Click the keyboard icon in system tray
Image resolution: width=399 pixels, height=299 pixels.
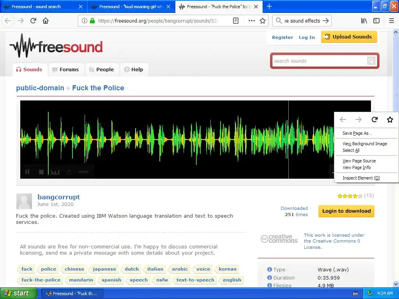[x=355, y=294]
